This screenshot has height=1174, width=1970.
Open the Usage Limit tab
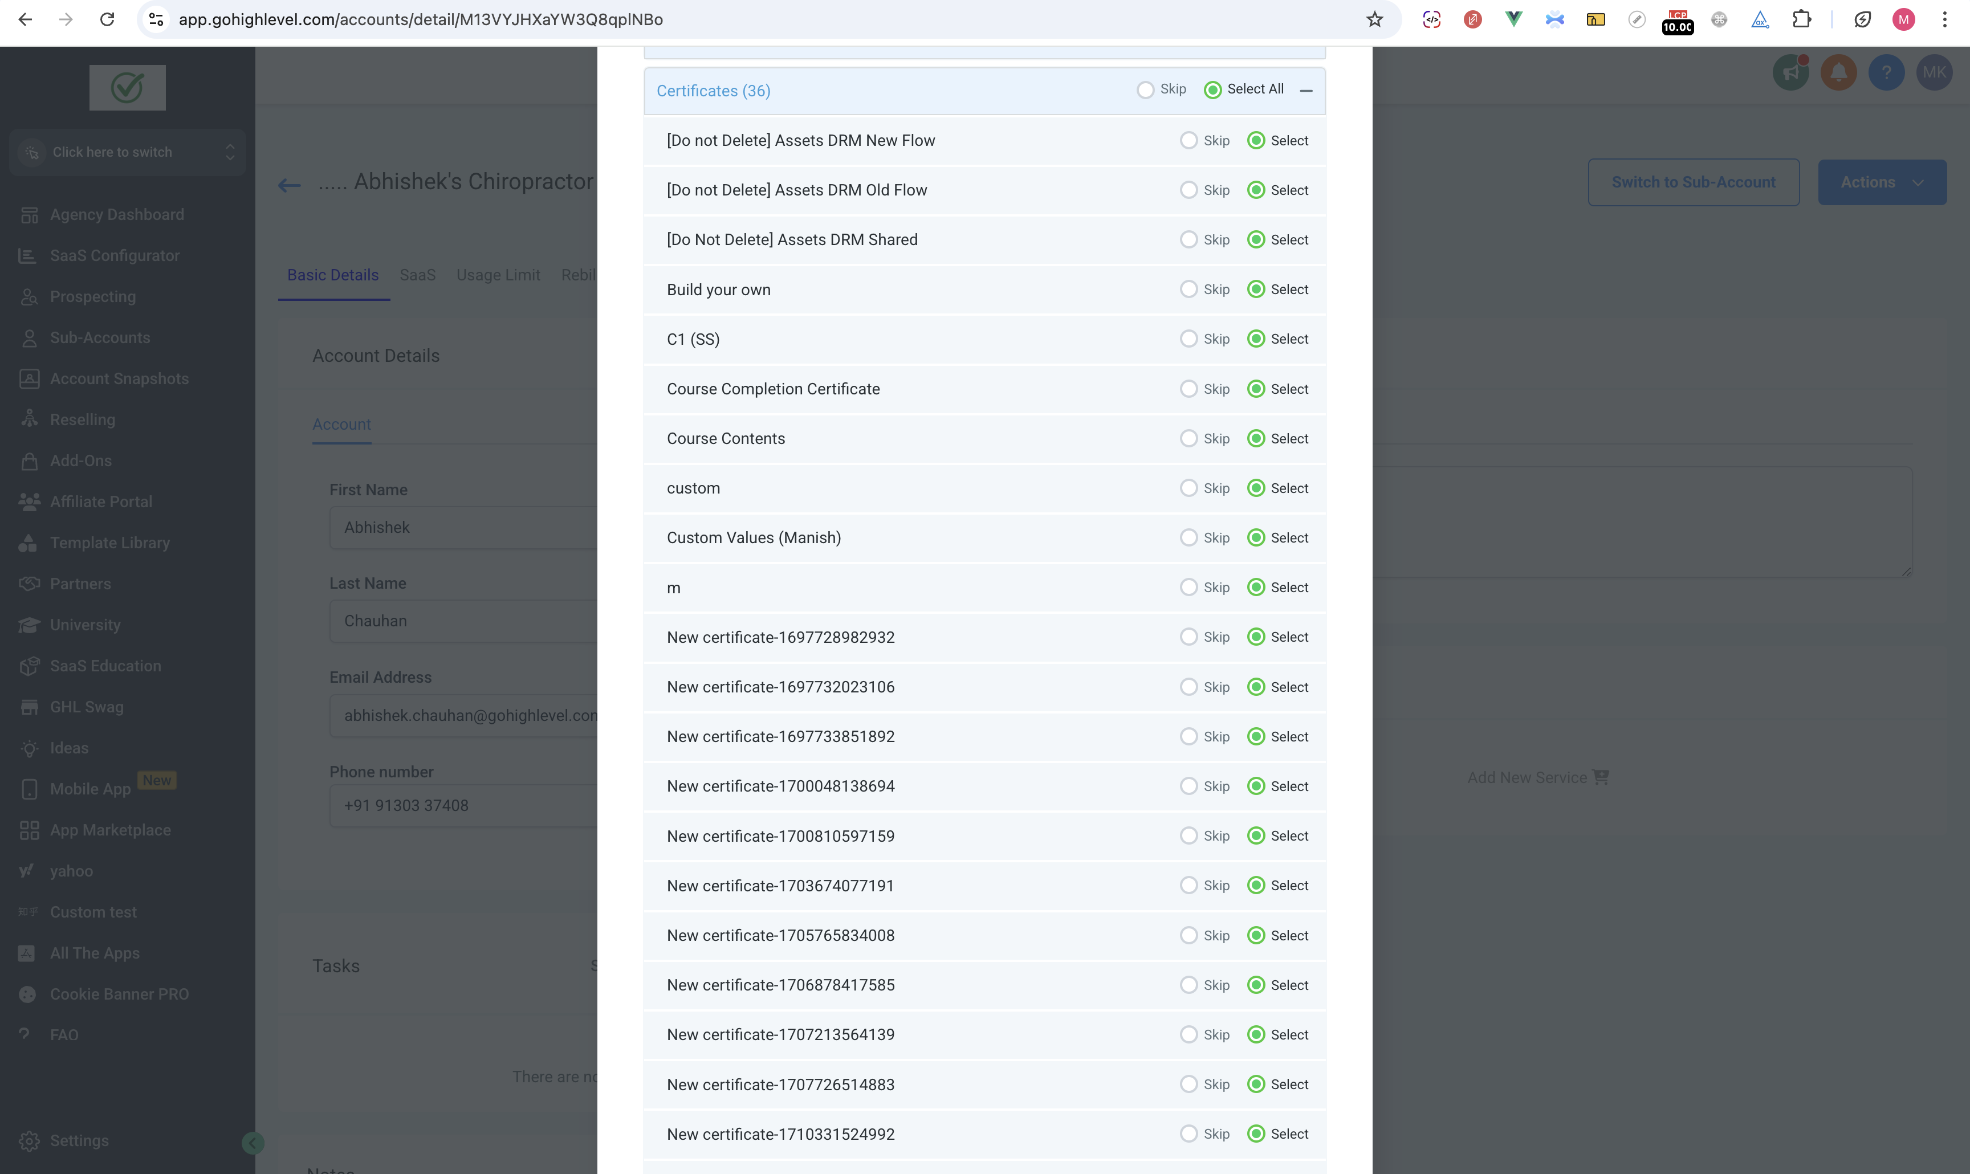(x=498, y=275)
